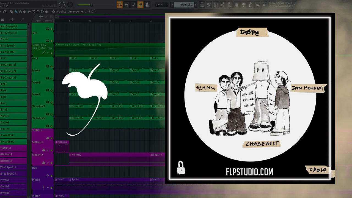Viewport: 352px width, 198px height.
Task: Expand the Param. EQ 2 track options arrow
Action: click(x=48, y=53)
